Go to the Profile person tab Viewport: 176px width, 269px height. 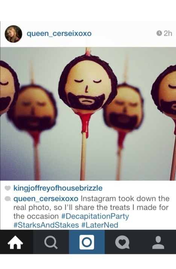[158, 242]
